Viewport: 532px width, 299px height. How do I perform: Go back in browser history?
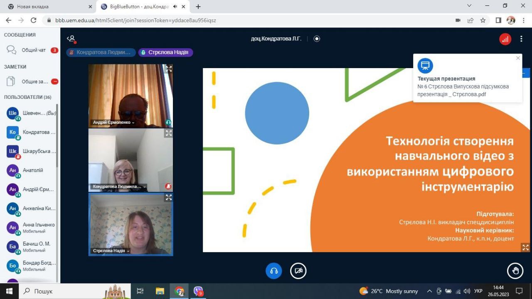pyautogui.click(x=9, y=20)
